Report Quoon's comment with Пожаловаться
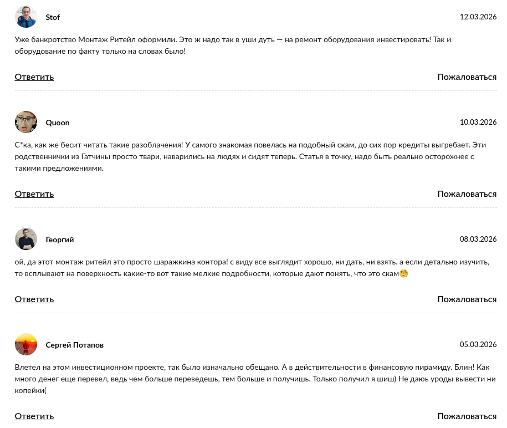This screenshot has width=507, height=428. coord(467,194)
